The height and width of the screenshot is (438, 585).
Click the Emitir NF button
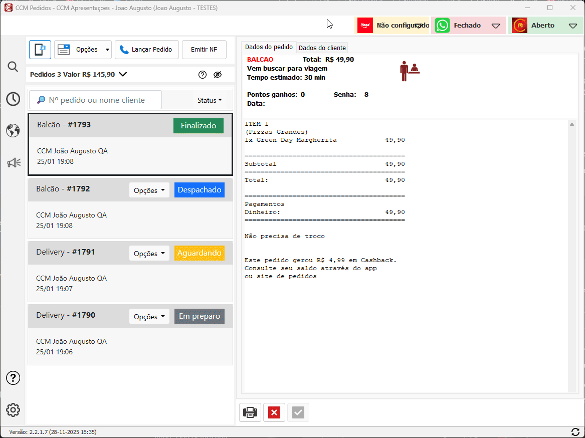pyautogui.click(x=204, y=50)
